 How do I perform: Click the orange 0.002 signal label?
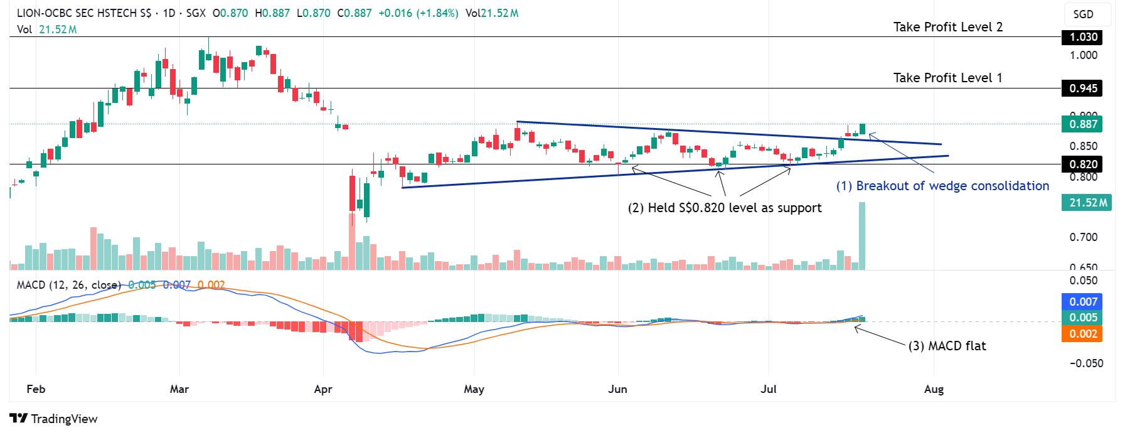[x=1082, y=334]
